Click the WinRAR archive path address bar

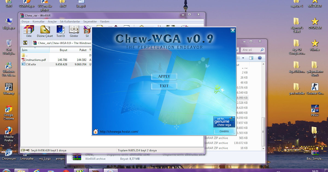62,43
